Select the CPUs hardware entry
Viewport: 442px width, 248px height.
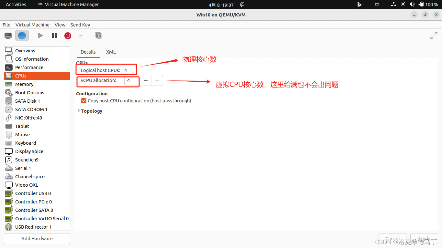(x=37, y=76)
